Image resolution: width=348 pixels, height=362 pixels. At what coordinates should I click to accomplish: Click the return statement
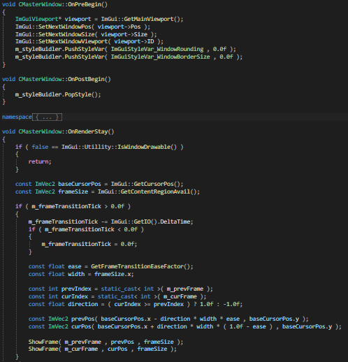click(x=40, y=161)
